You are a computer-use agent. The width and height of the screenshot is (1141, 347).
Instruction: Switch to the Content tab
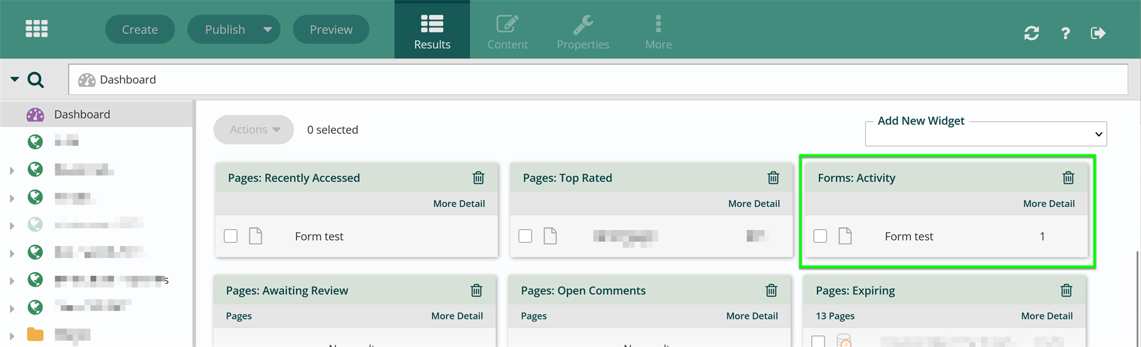(x=507, y=31)
